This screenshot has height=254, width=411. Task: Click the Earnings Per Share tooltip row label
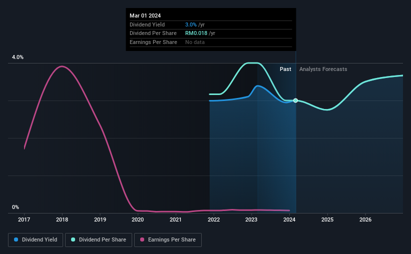[153, 42]
